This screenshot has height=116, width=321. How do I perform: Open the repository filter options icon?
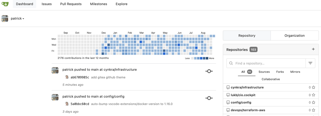310,63
